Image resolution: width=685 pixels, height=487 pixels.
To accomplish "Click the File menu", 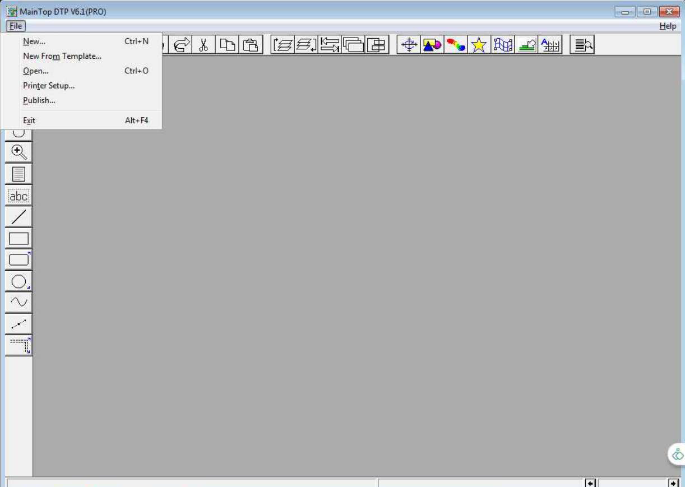I will tap(16, 26).
